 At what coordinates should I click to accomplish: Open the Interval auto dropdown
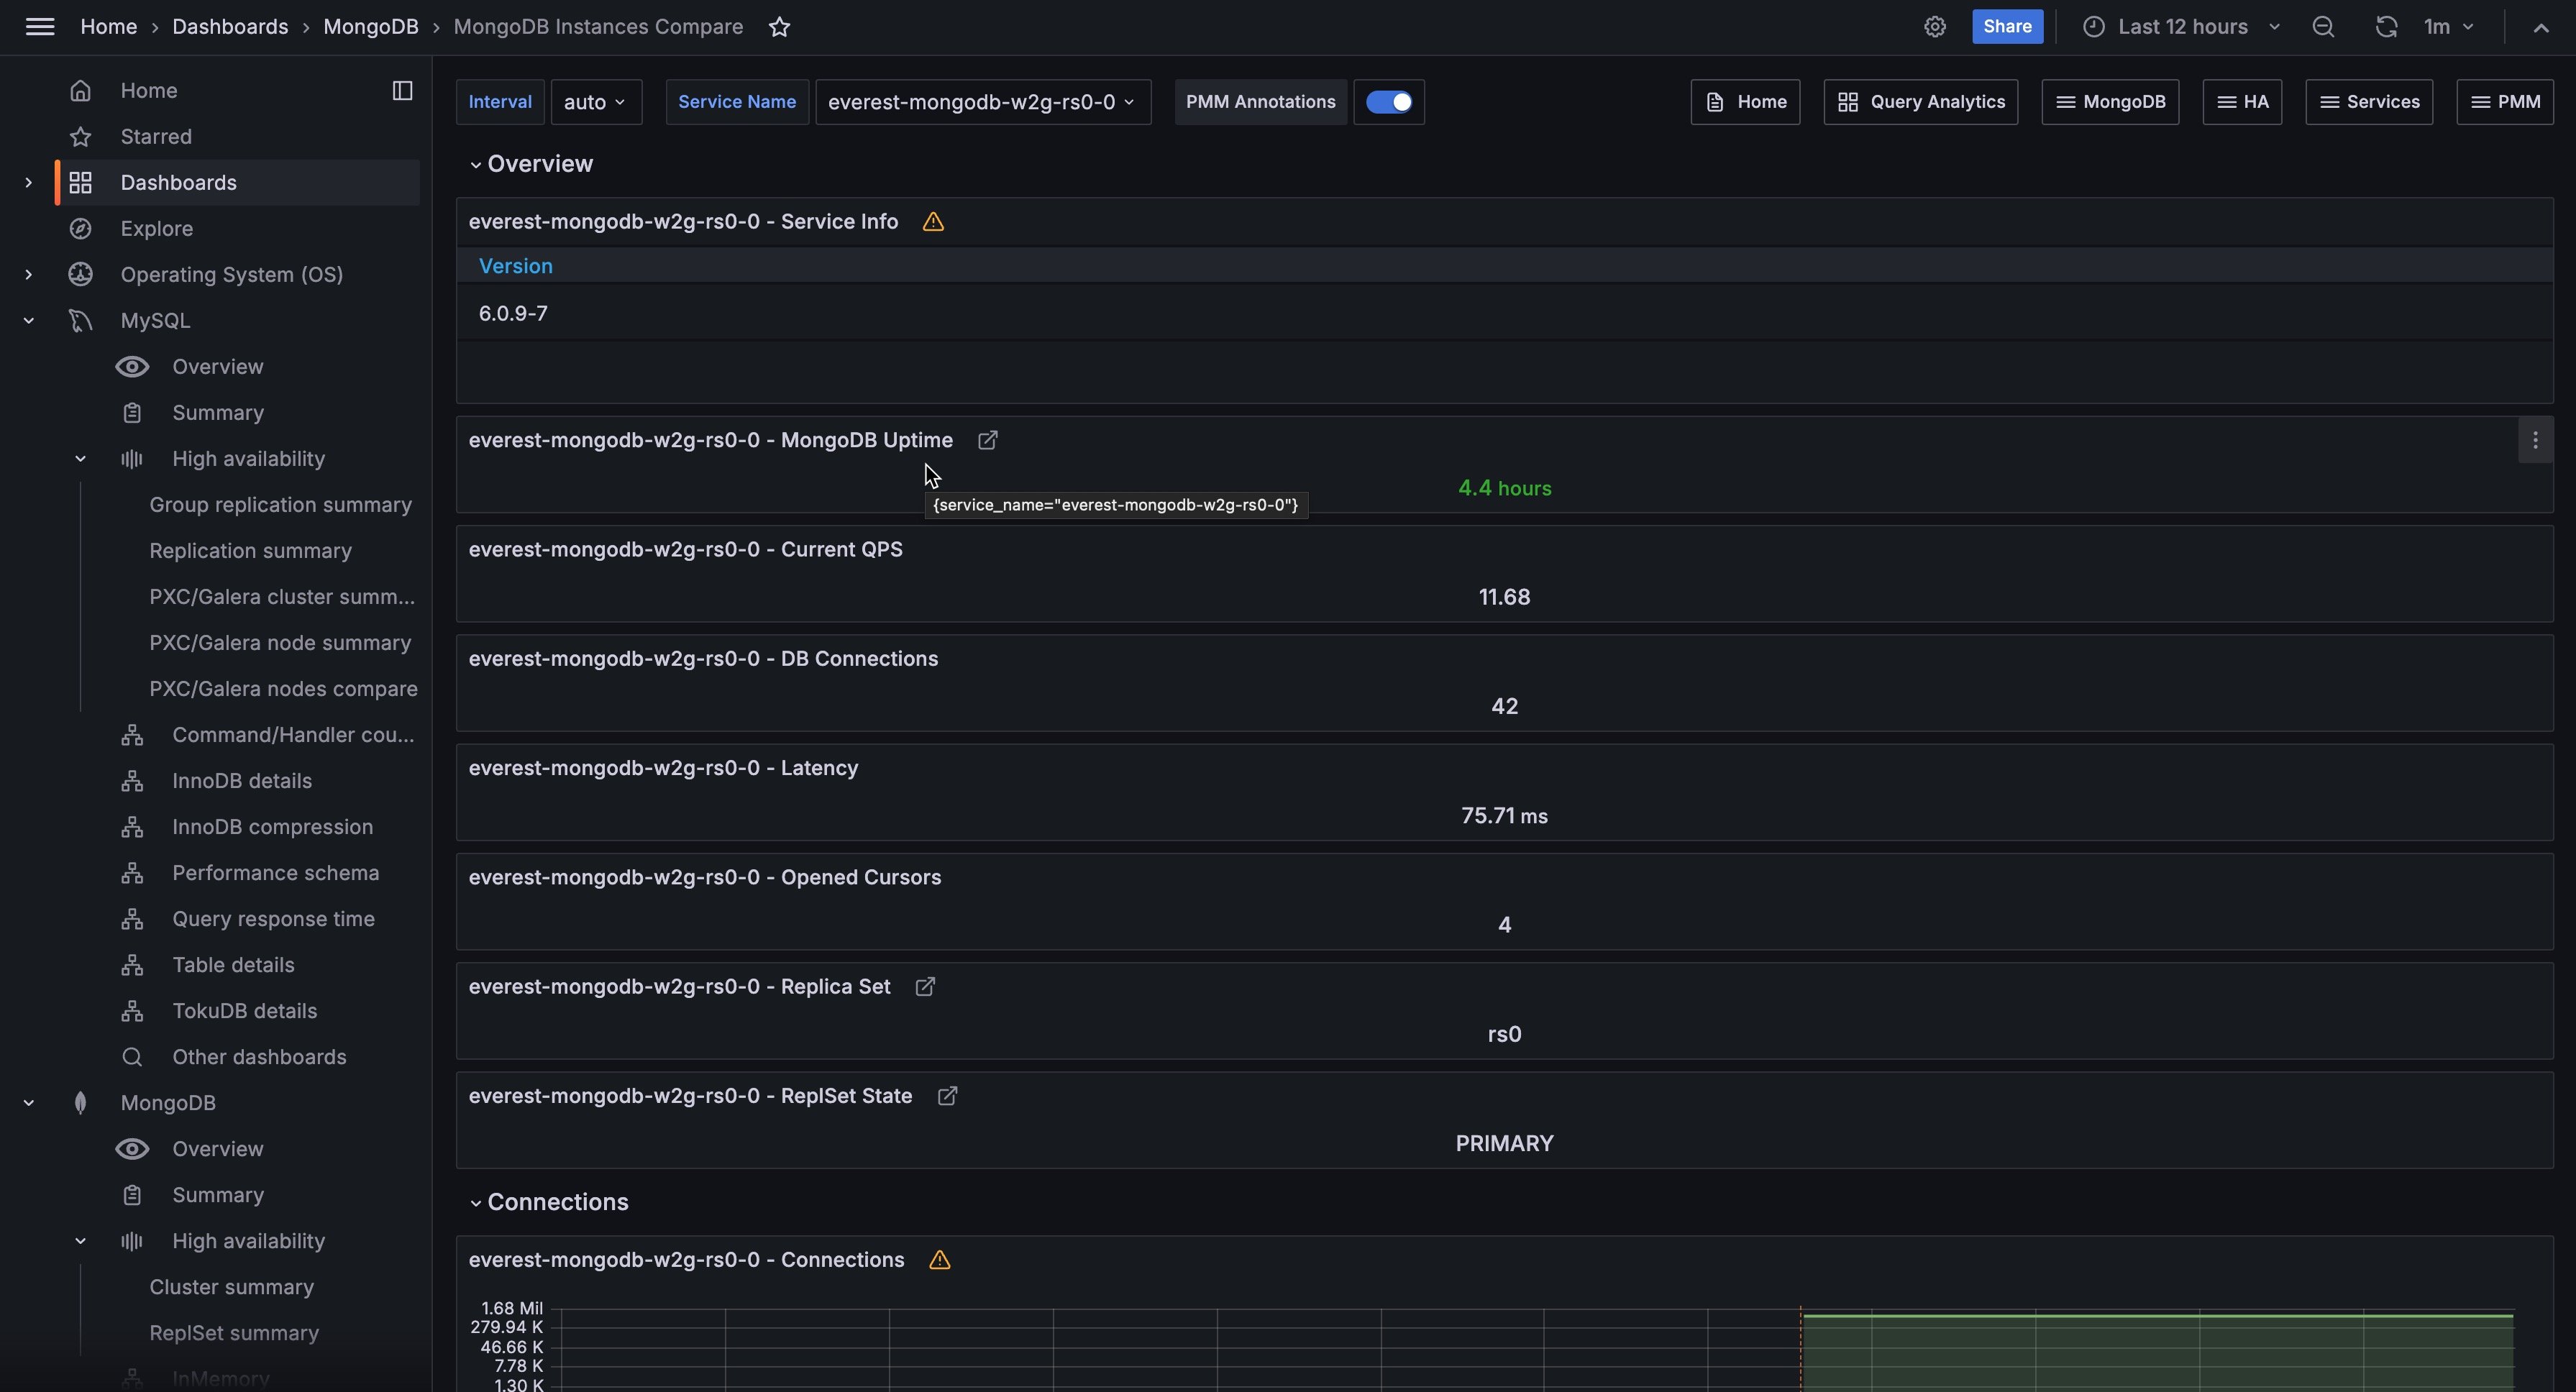tap(595, 102)
